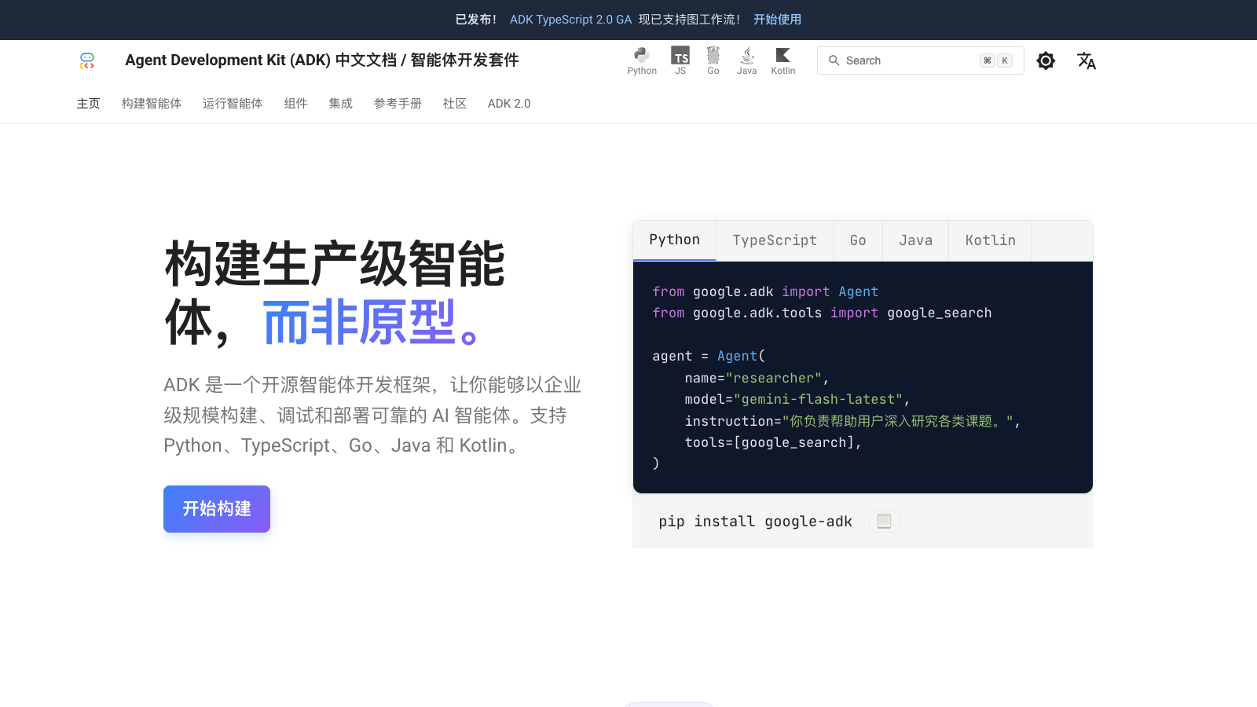Open the ADK 2.0 navigation tab
The height and width of the screenshot is (707, 1257).
(x=509, y=104)
